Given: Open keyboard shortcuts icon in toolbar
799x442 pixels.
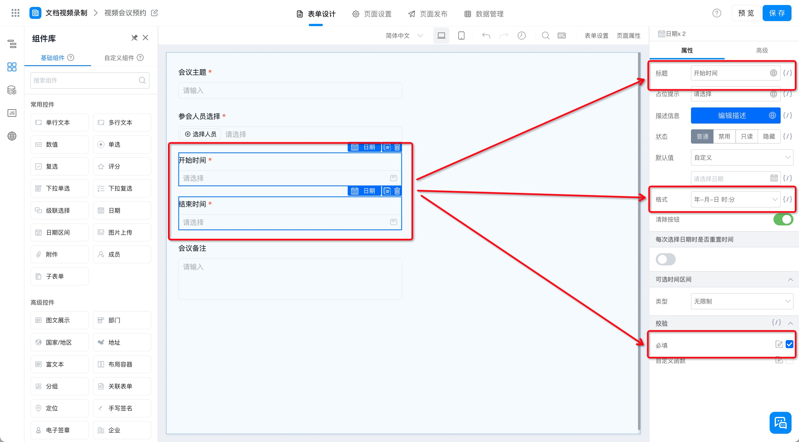Looking at the screenshot, I should point(562,35).
